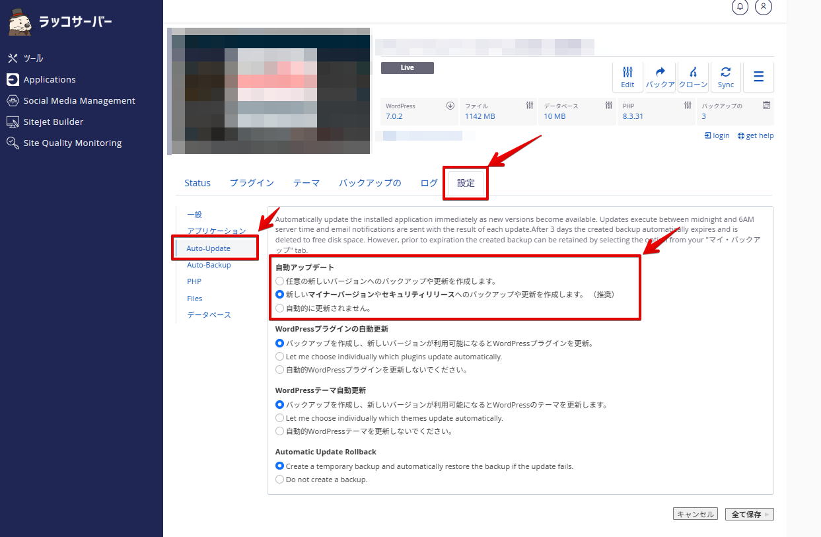821x537 pixels.
Task: Click WordPress version 7.0.2 value
Action: pyautogui.click(x=394, y=116)
